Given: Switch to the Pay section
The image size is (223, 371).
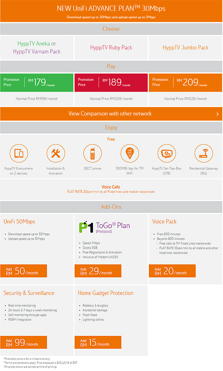Looking at the screenshot, I should click(x=111, y=66).
